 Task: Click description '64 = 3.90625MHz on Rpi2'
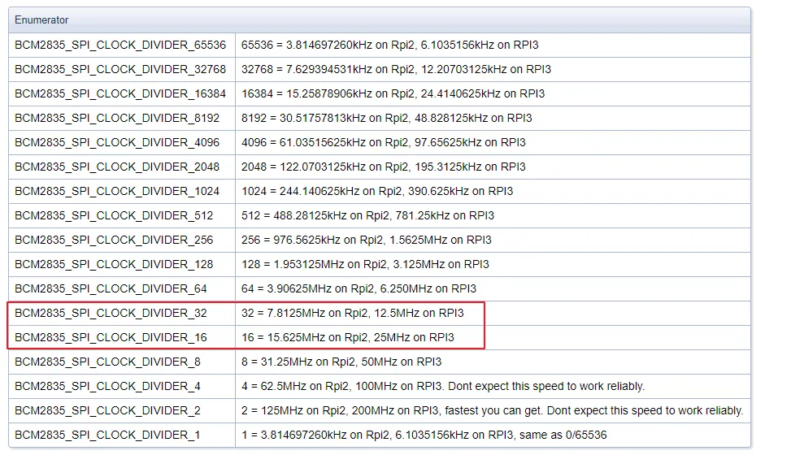(359, 288)
